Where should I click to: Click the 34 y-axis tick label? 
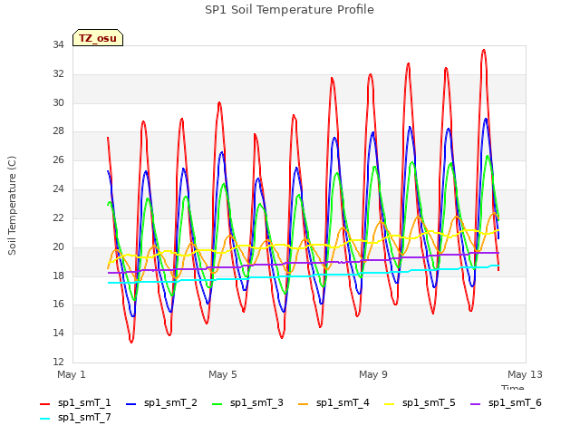pos(58,44)
